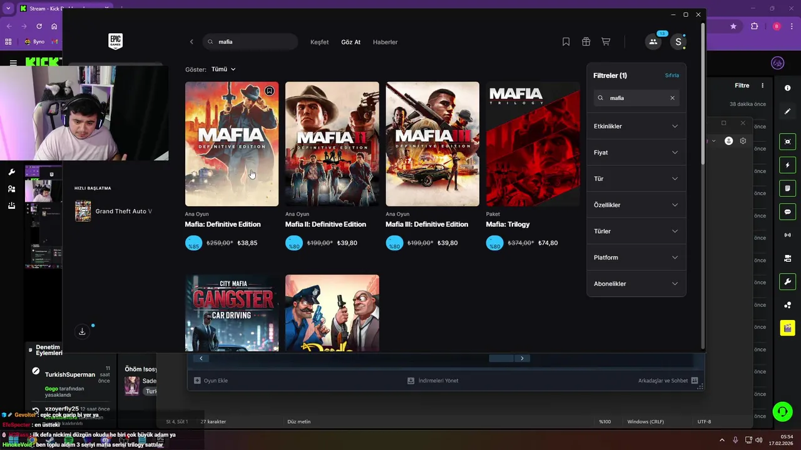Toggle the Kick note page icon
This screenshot has height=450, width=801.
pyautogui.click(x=787, y=188)
